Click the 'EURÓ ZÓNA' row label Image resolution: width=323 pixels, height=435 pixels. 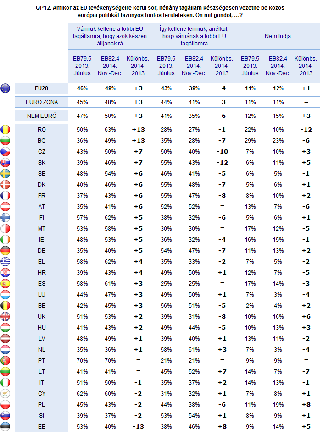[x=41, y=102]
